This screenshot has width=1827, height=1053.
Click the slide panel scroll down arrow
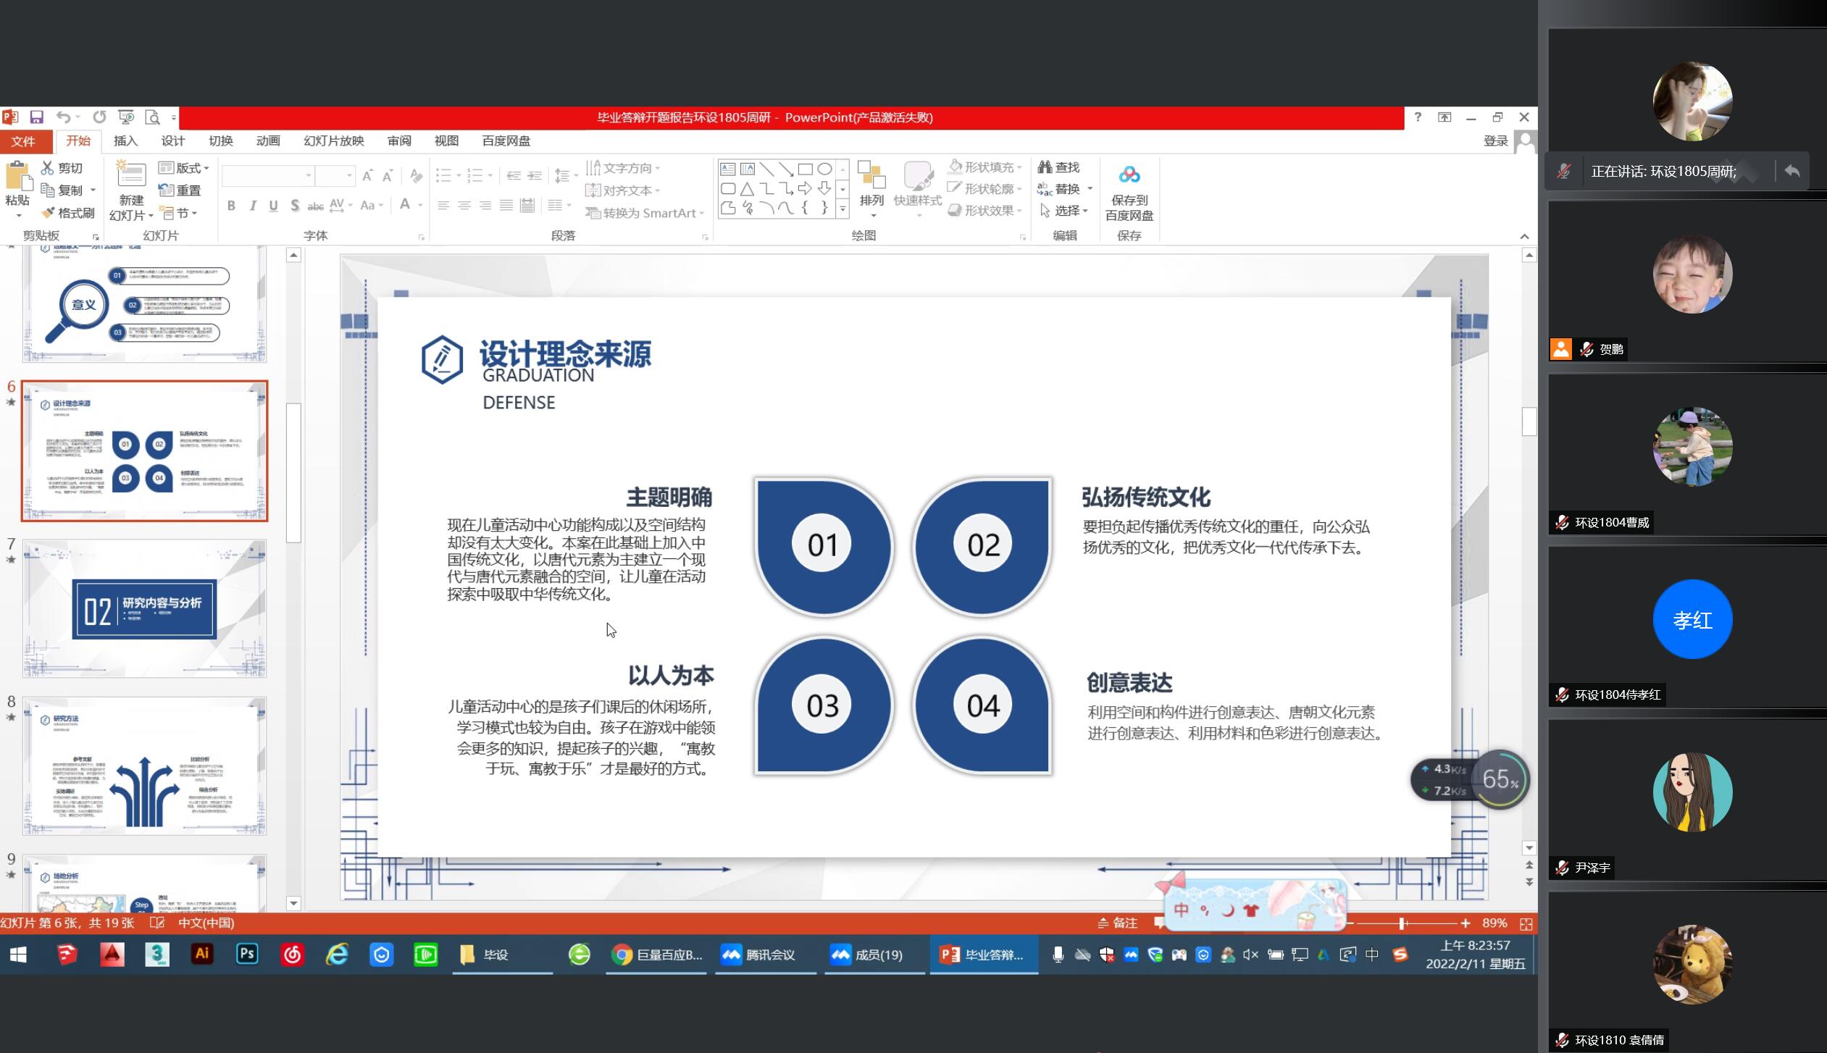pyautogui.click(x=293, y=903)
